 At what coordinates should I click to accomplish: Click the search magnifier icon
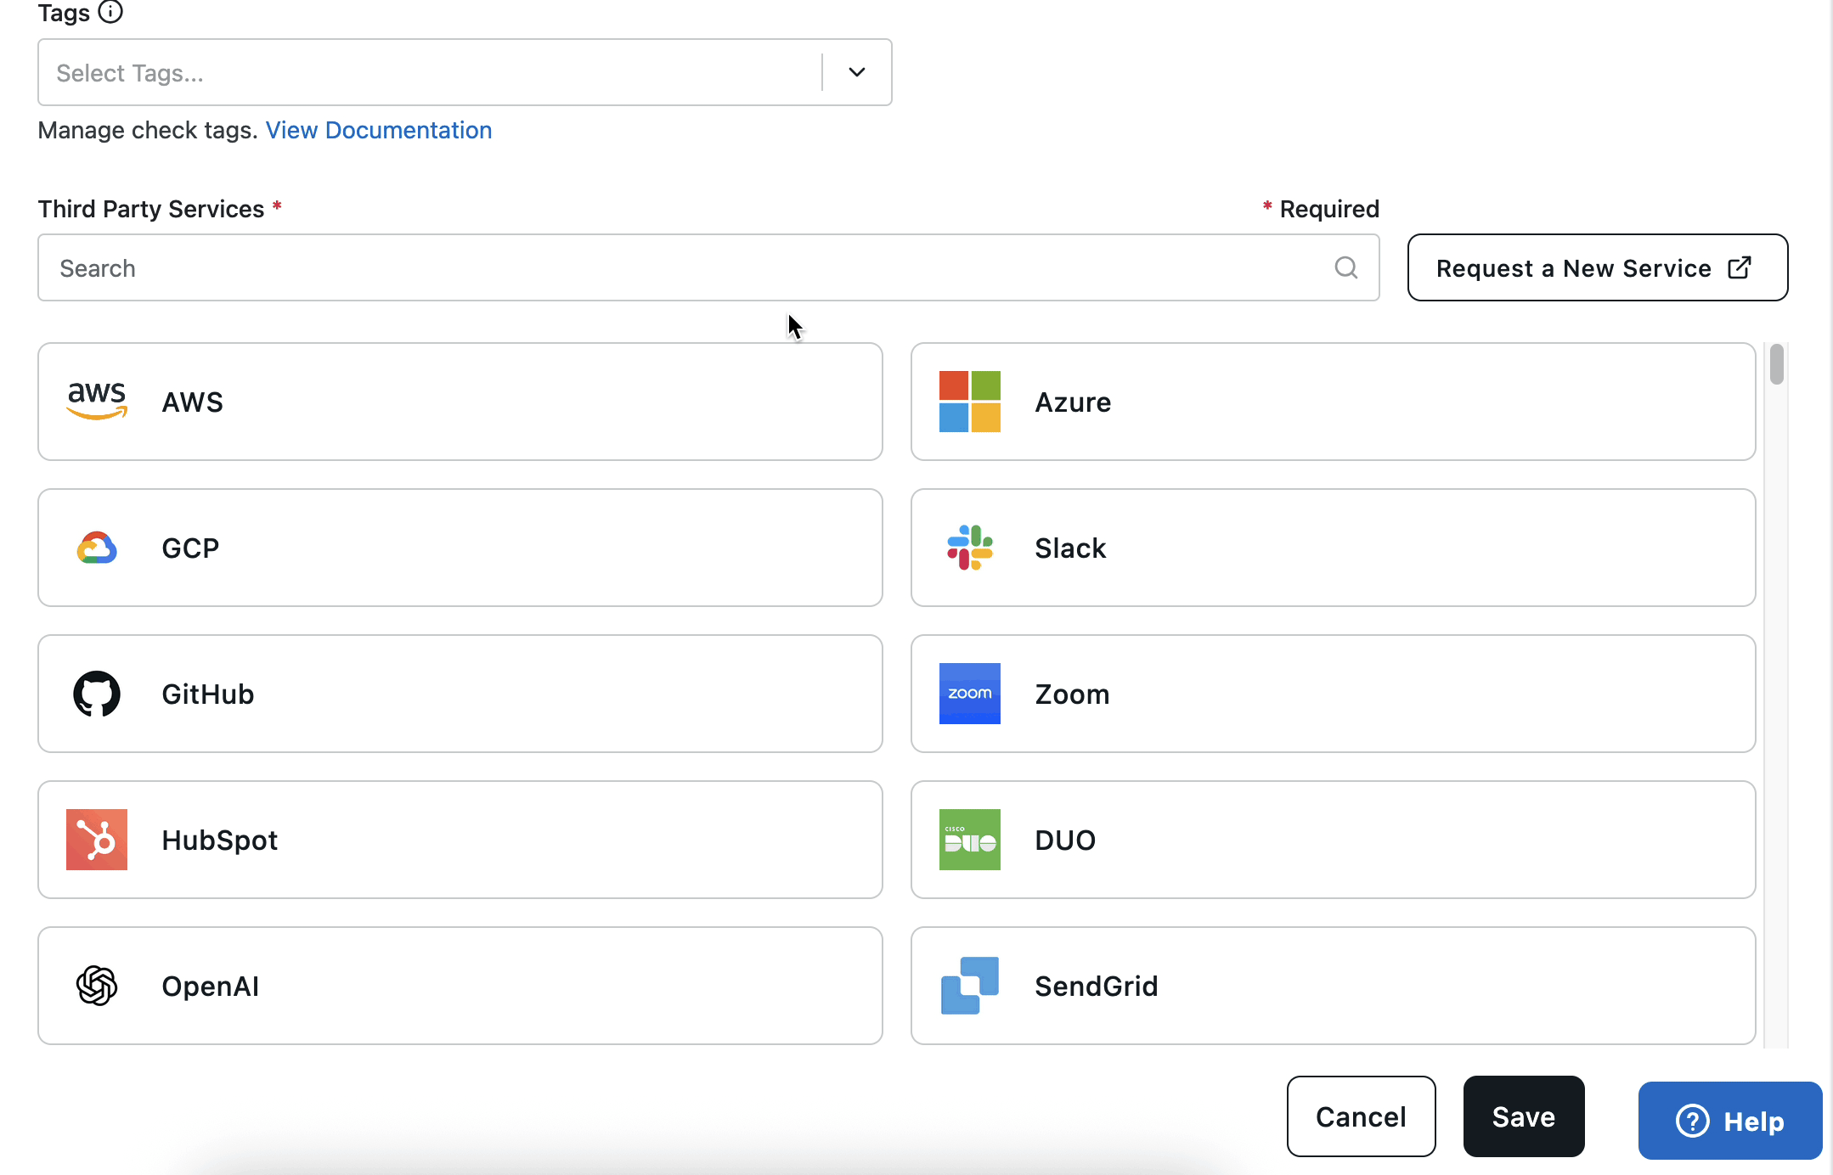point(1345,267)
